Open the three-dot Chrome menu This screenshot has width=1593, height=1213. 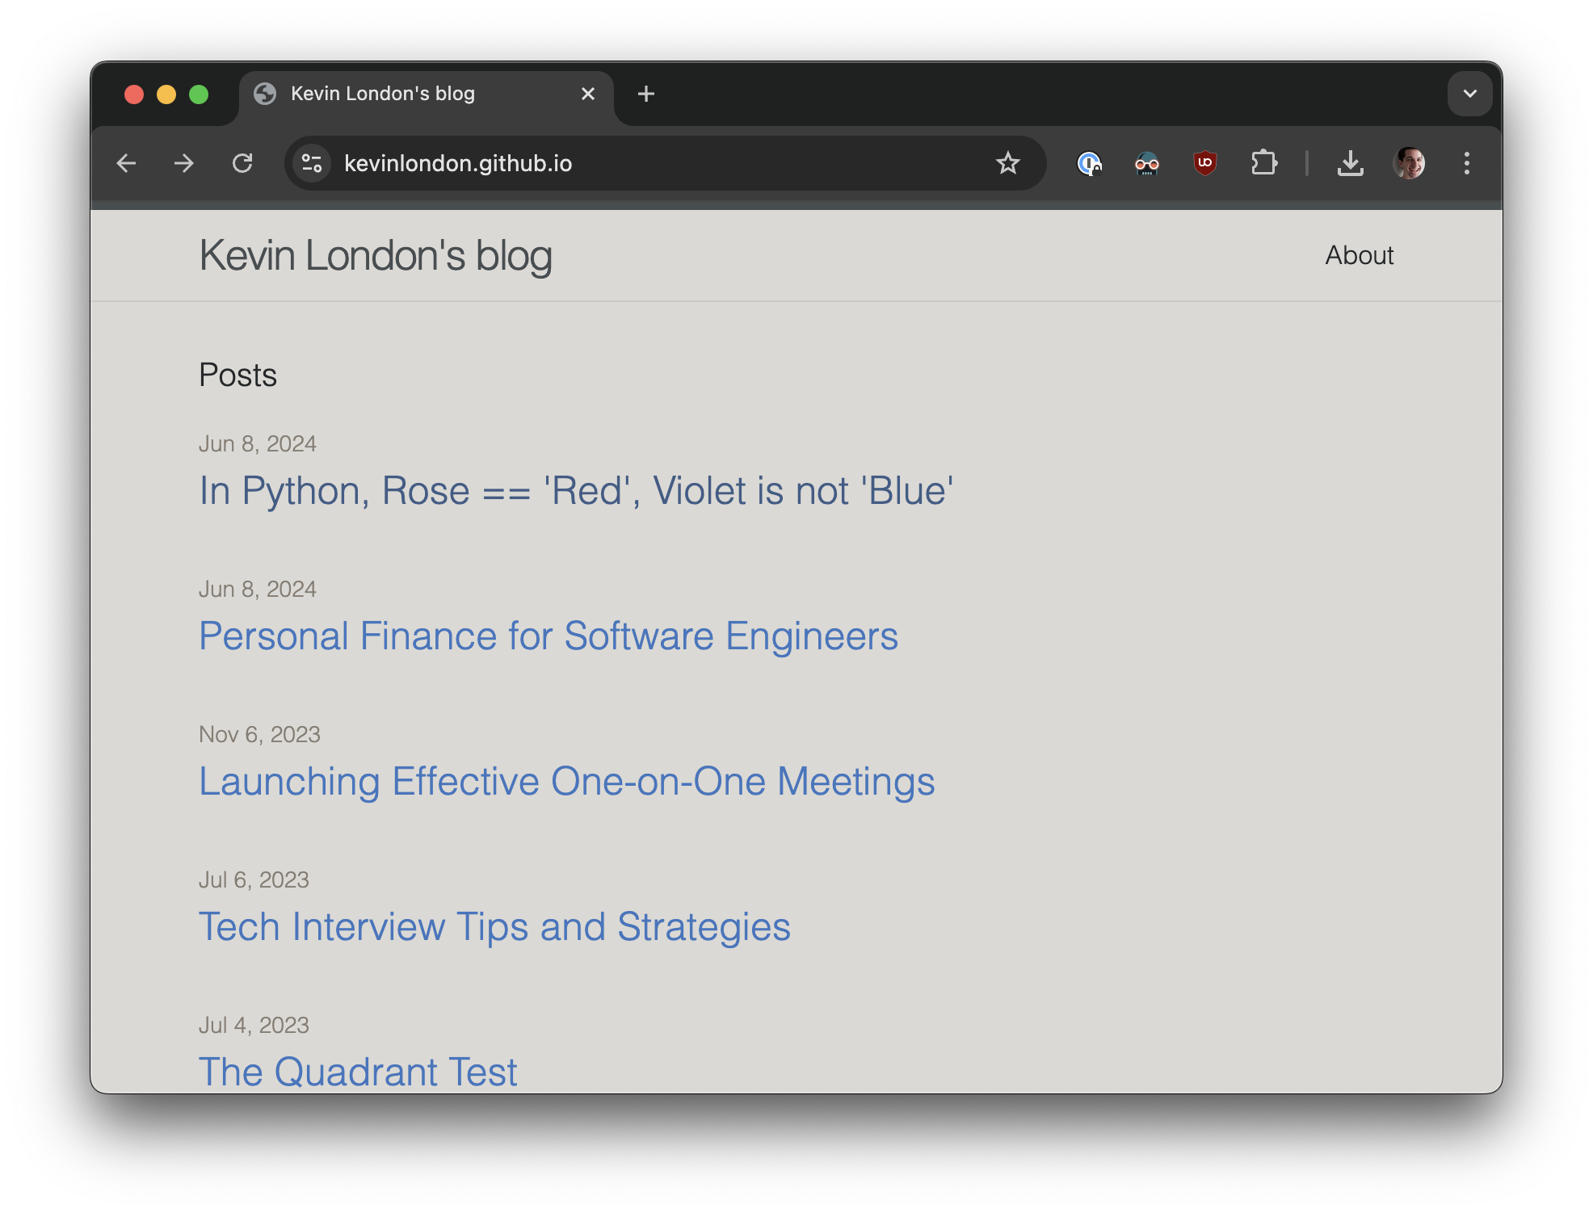click(1468, 163)
